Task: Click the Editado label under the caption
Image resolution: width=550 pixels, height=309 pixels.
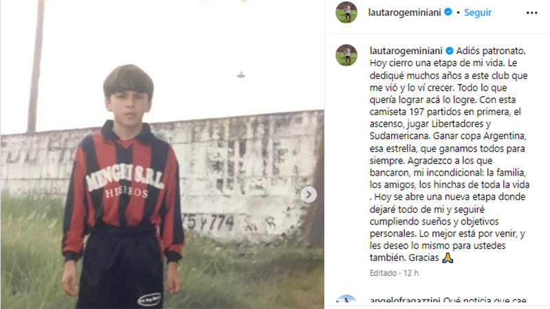Action: (383, 273)
